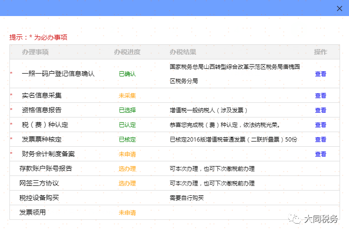The image size is (349, 234).
Task: Click the 已核定 status
Action: [127, 139]
